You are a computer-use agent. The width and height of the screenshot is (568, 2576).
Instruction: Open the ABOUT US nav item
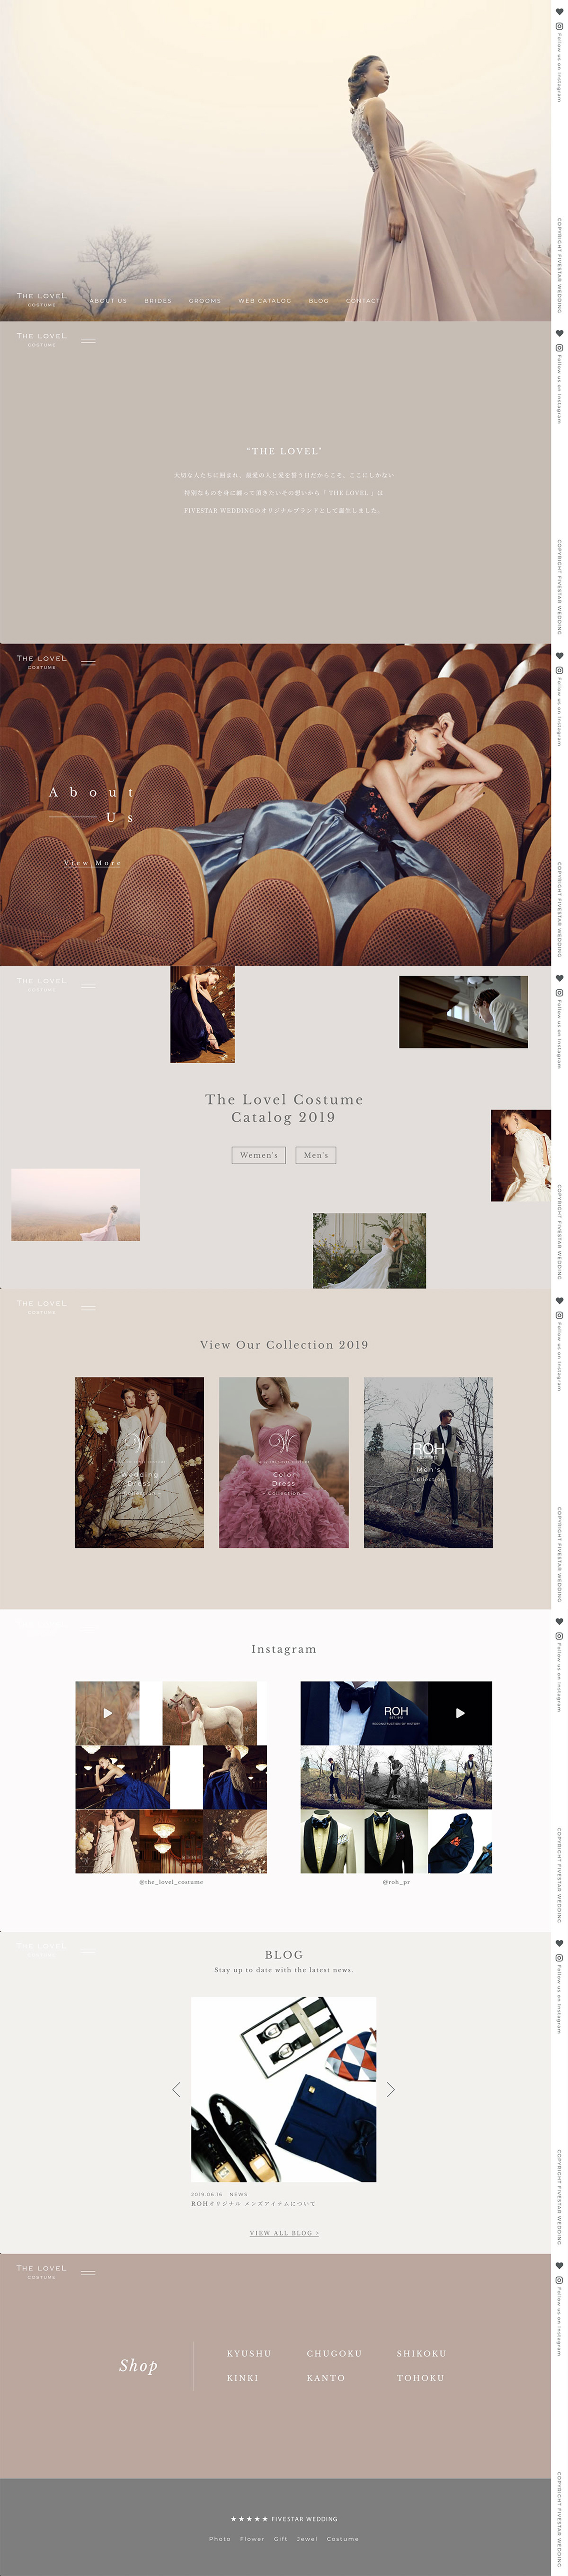click(x=108, y=300)
